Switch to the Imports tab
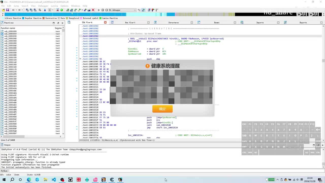This screenshot has width=325, height=183. tap(260, 23)
